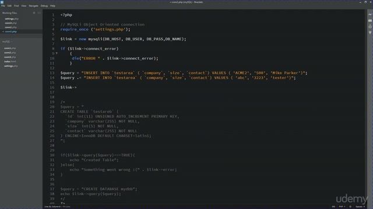
Task: Click 'Mike Parker' value on line 13
Action: [285, 73]
